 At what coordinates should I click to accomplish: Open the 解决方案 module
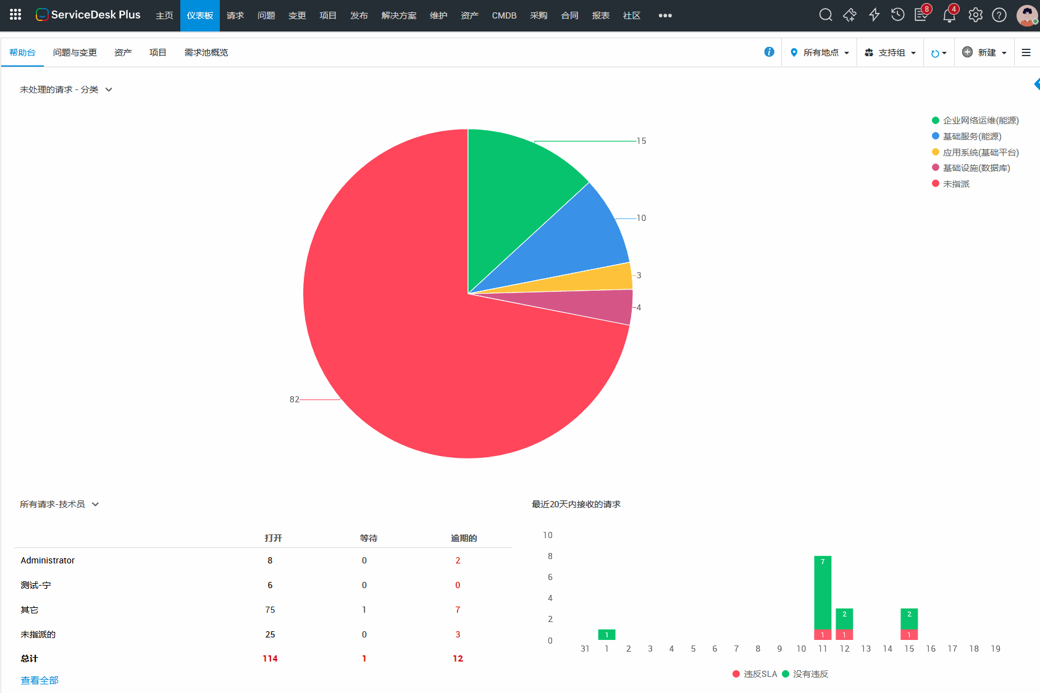click(x=399, y=15)
